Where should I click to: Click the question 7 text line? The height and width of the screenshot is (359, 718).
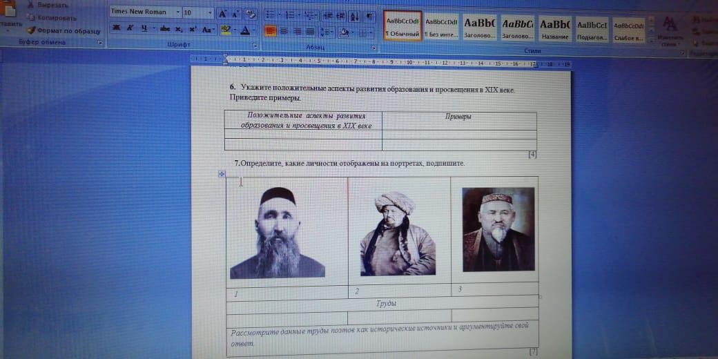[x=349, y=163]
